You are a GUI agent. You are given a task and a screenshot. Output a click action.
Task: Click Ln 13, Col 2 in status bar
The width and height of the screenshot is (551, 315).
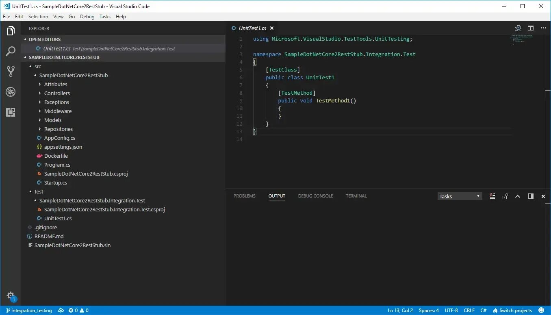point(400,311)
